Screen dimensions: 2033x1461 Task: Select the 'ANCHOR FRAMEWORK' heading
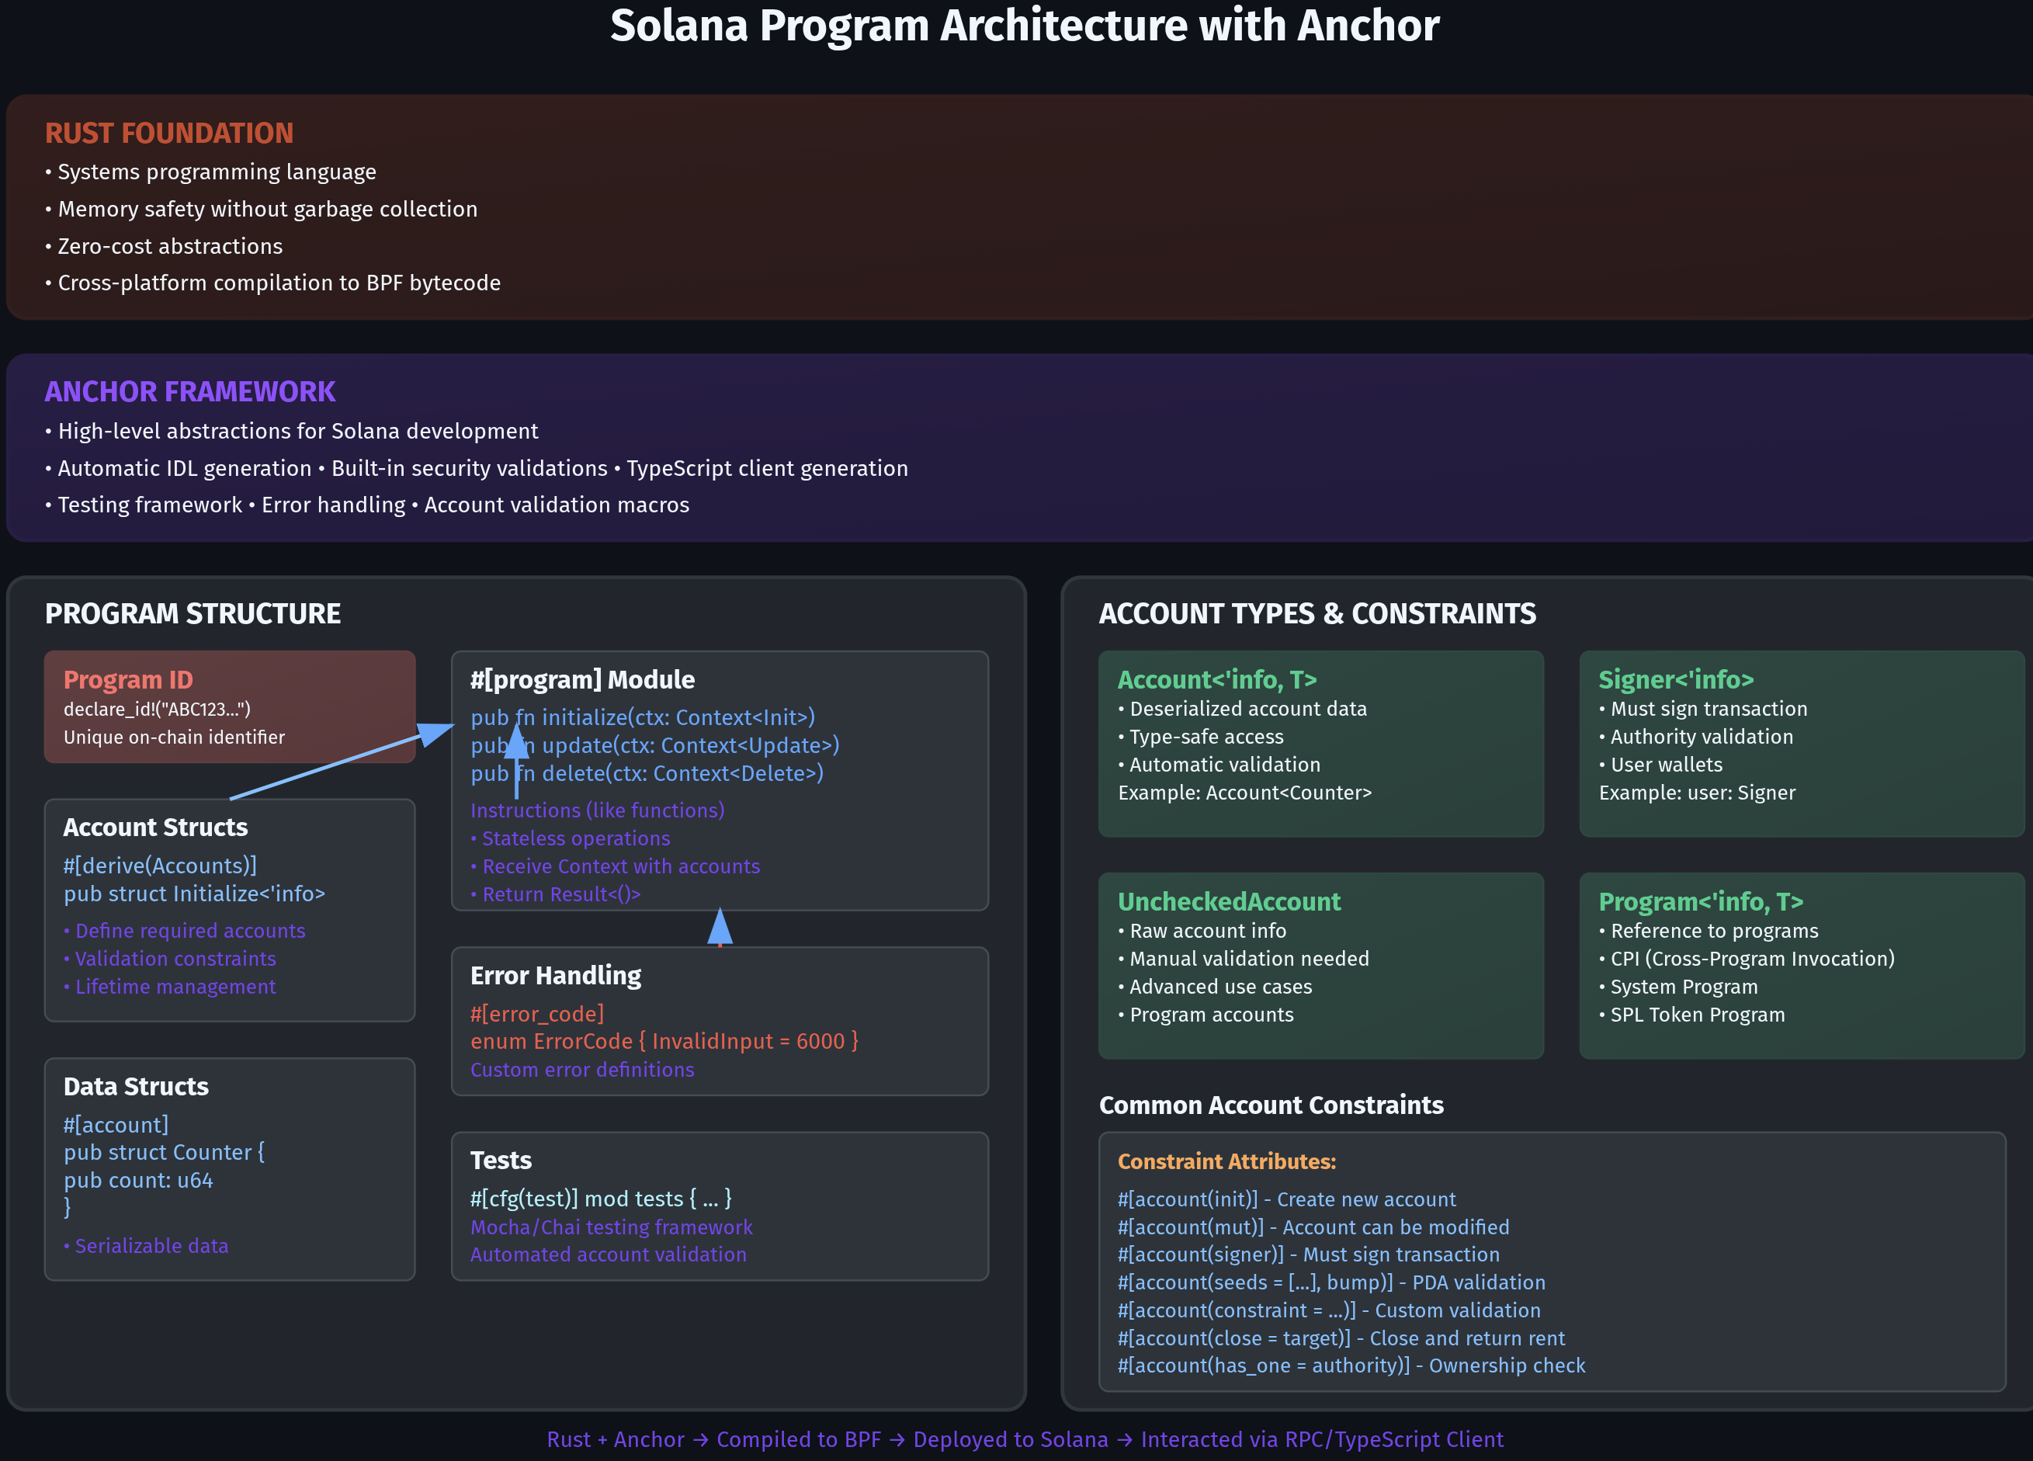pos(190,392)
